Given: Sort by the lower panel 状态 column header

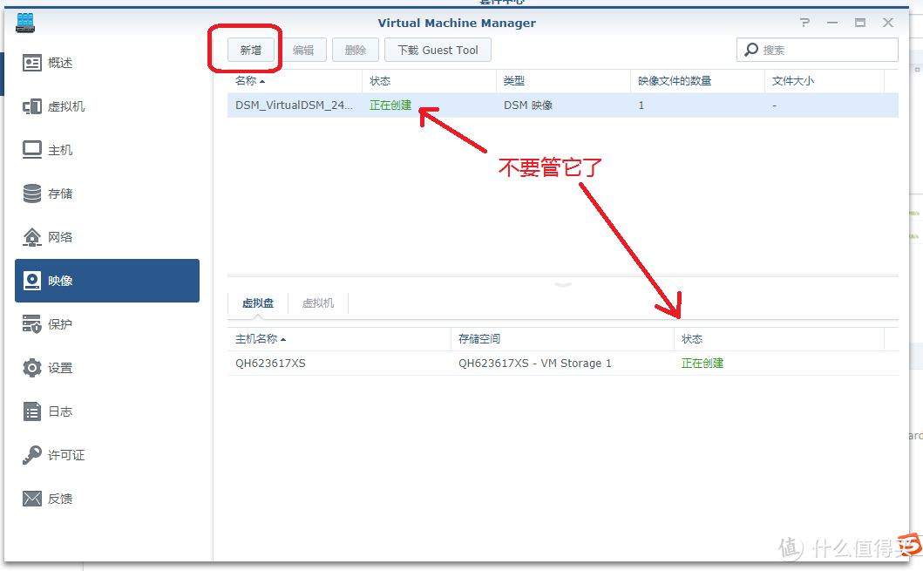Looking at the screenshot, I should (x=779, y=339).
